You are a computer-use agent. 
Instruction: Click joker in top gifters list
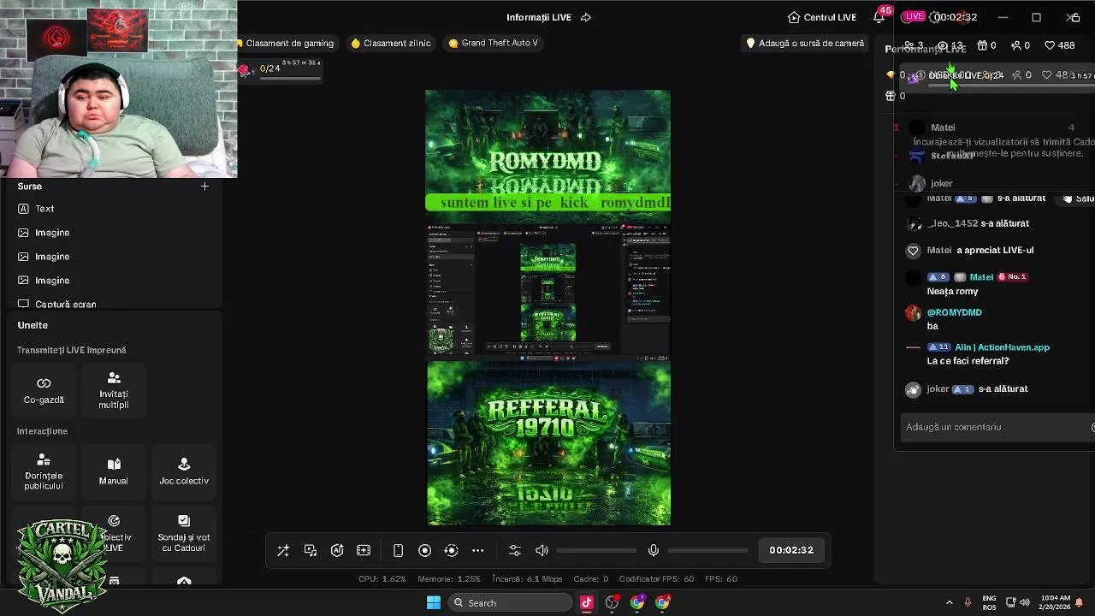[942, 183]
